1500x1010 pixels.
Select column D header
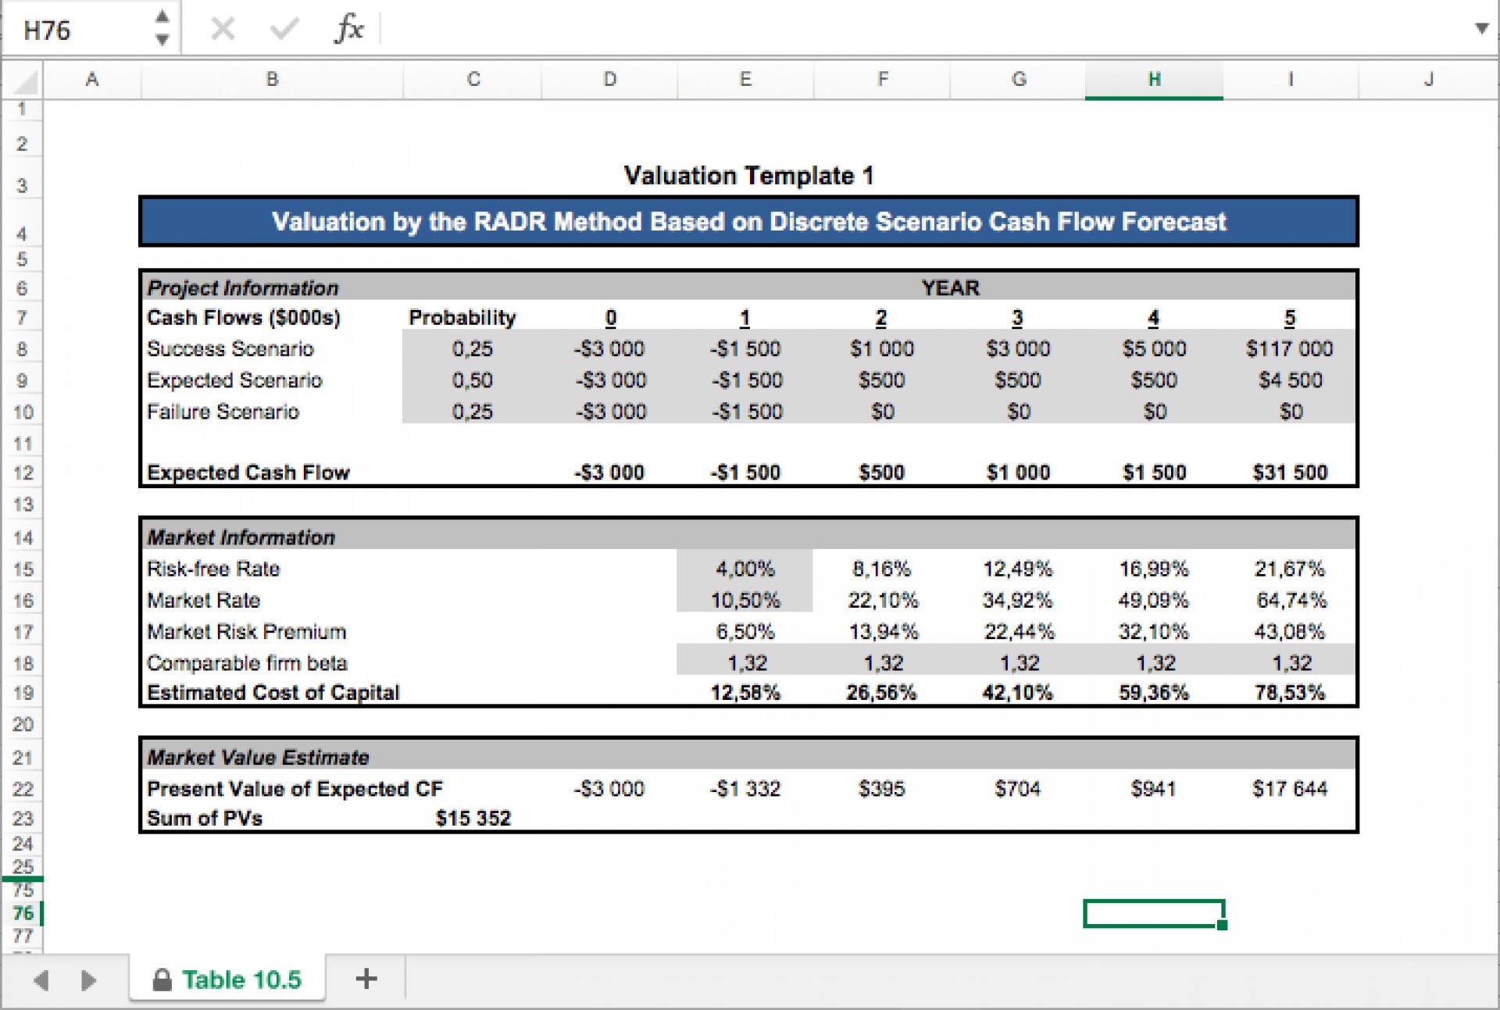coord(609,80)
